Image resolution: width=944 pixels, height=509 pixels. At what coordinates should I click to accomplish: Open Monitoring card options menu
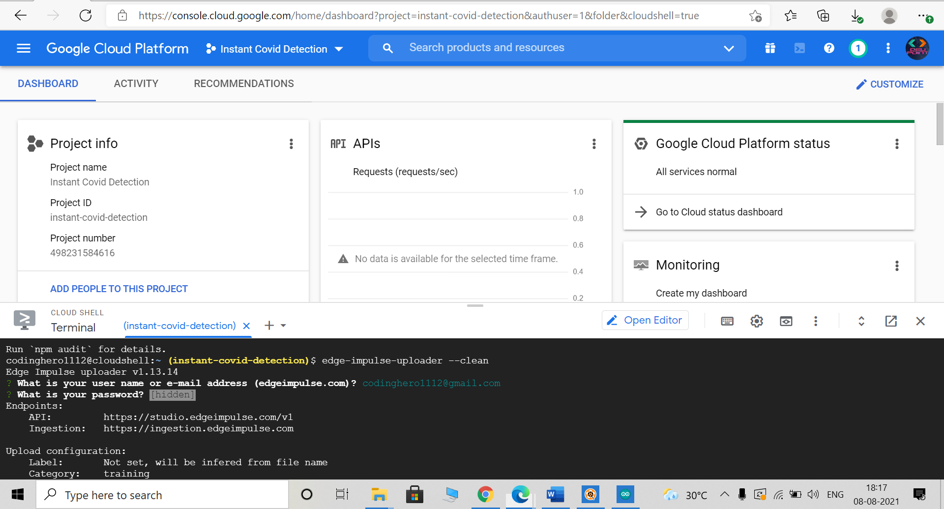pyautogui.click(x=897, y=266)
